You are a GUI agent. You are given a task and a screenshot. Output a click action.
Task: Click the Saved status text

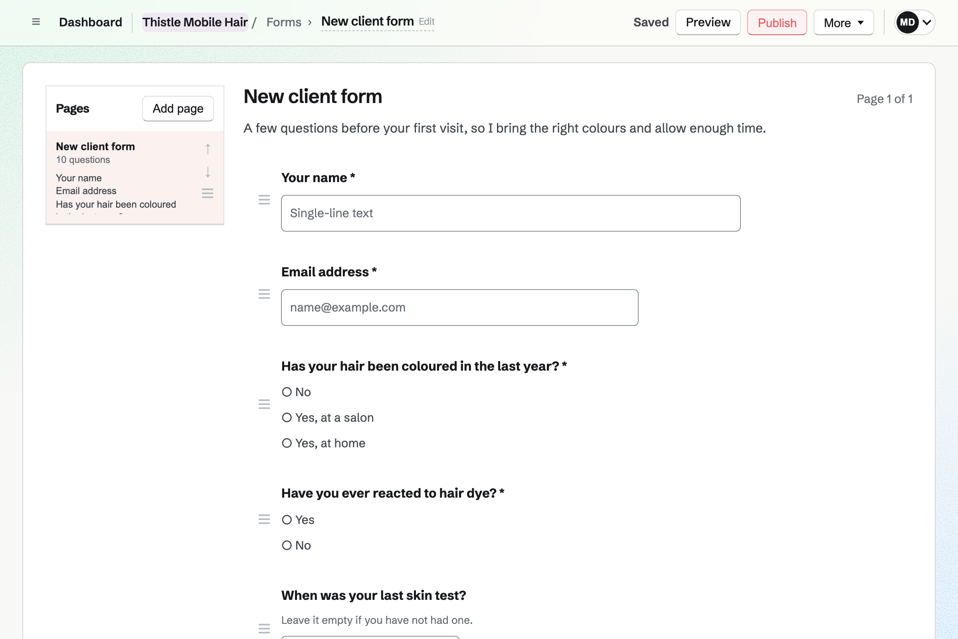point(651,22)
